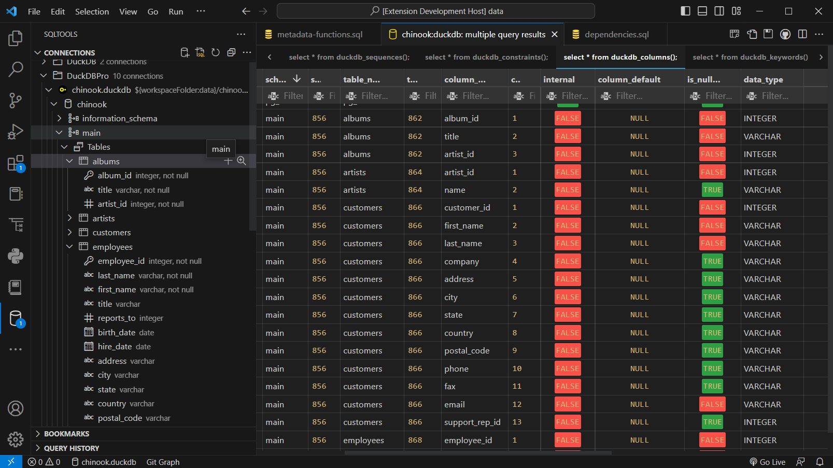
Task: Open the Python activity bar icon
Action: [x=16, y=256]
